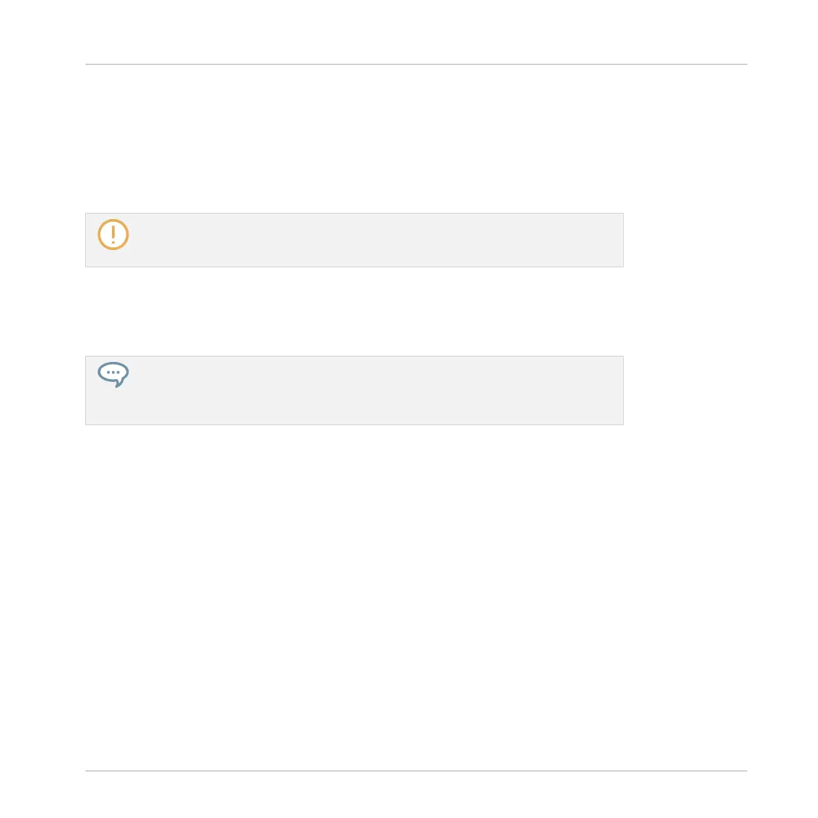Select the comment icon in the lower gray box
Screen dimensions: 818x818
(x=113, y=374)
